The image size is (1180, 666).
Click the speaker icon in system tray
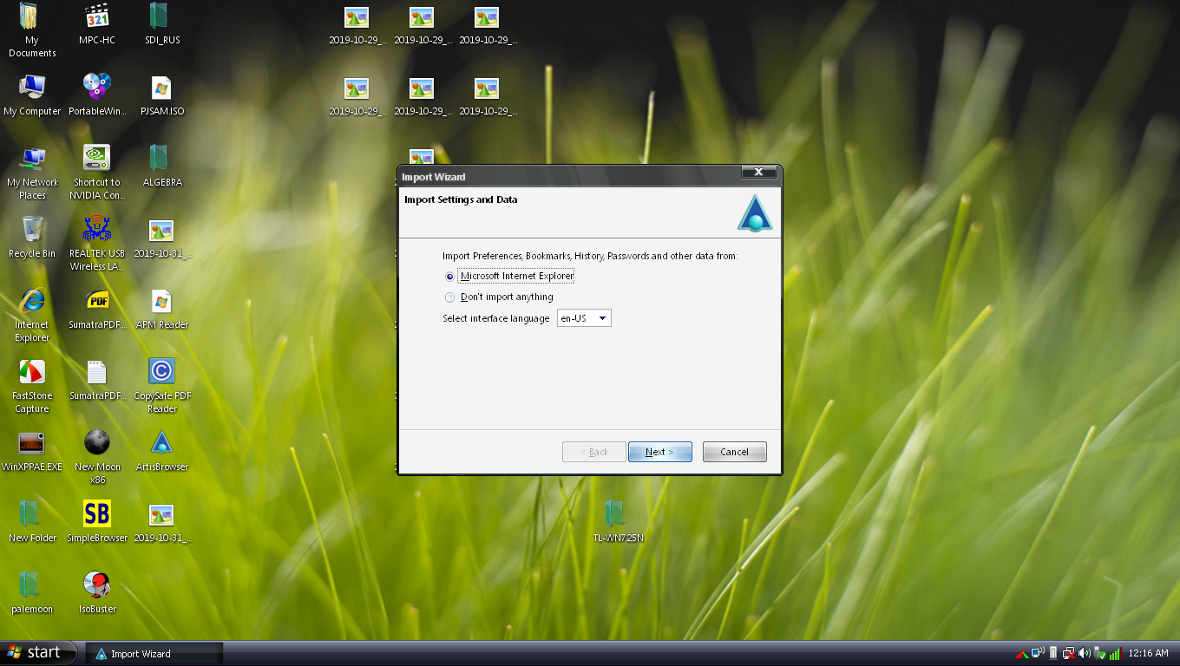[1085, 653]
